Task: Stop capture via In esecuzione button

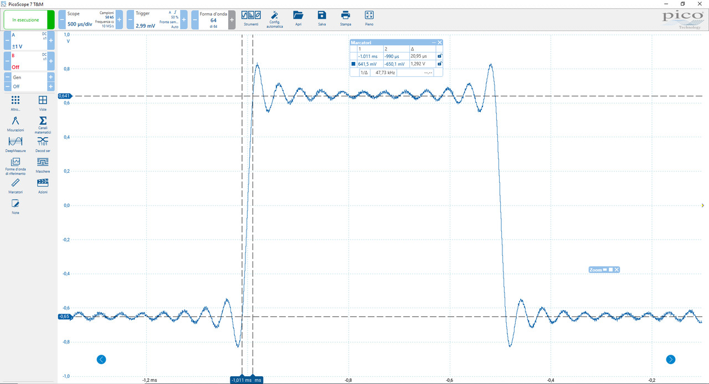Action: coord(29,20)
